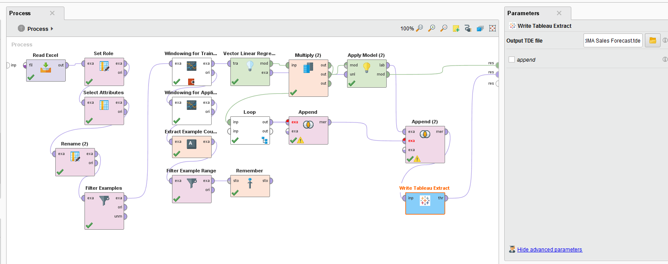Fit the process to the view

pyautogui.click(x=493, y=28)
